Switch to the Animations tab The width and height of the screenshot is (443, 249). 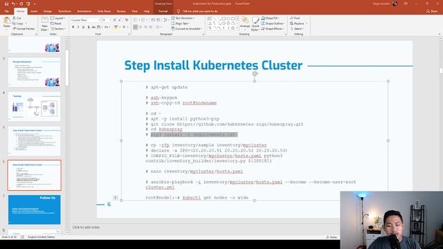pos(84,11)
